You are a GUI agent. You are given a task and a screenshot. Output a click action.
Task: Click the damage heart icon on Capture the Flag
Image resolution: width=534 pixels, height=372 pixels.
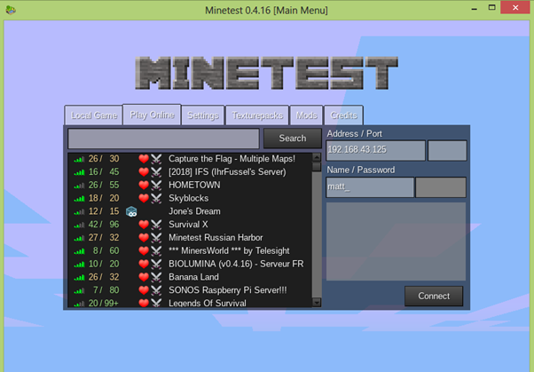pos(144,159)
